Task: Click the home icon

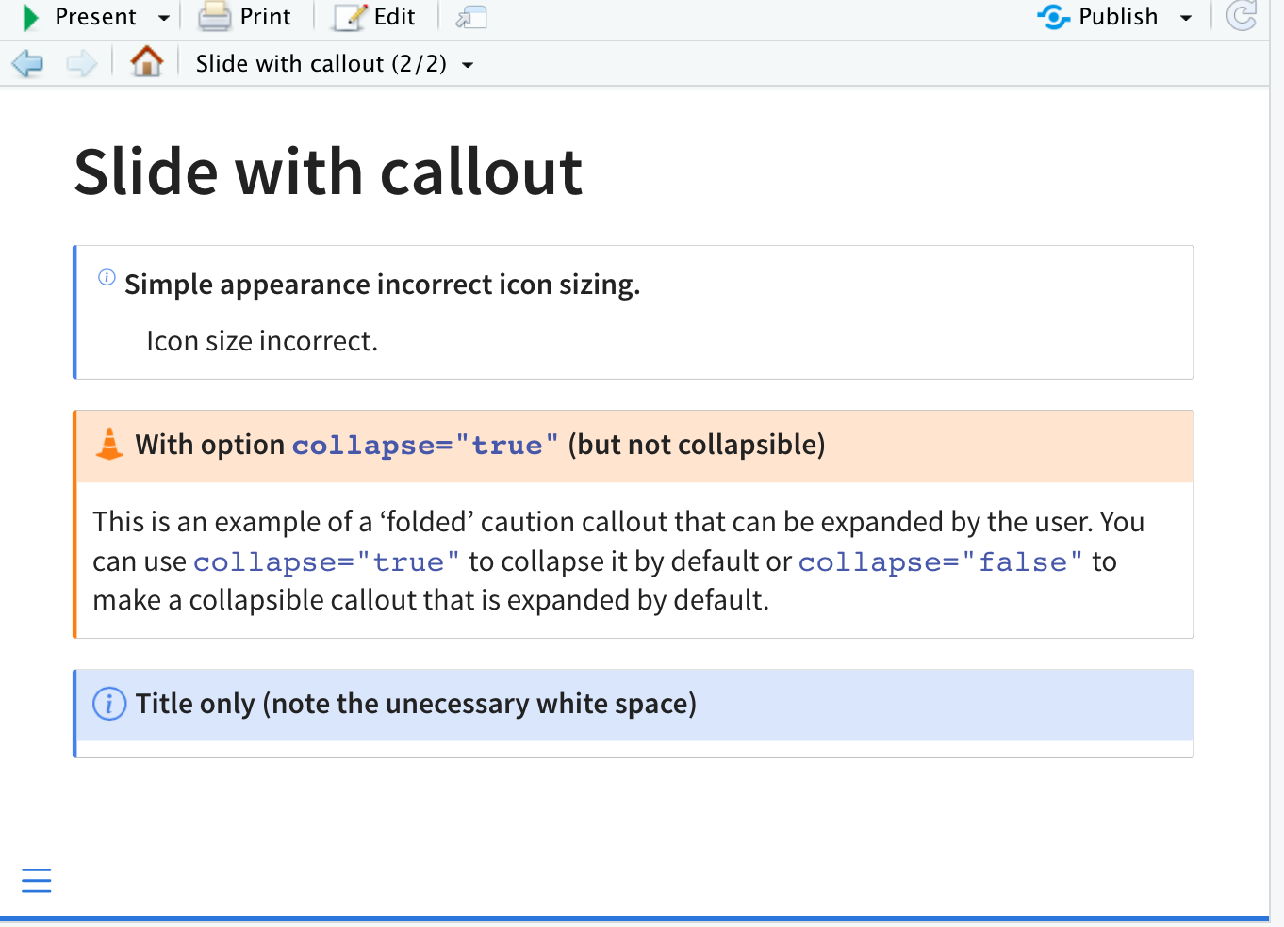Action: pos(146,62)
